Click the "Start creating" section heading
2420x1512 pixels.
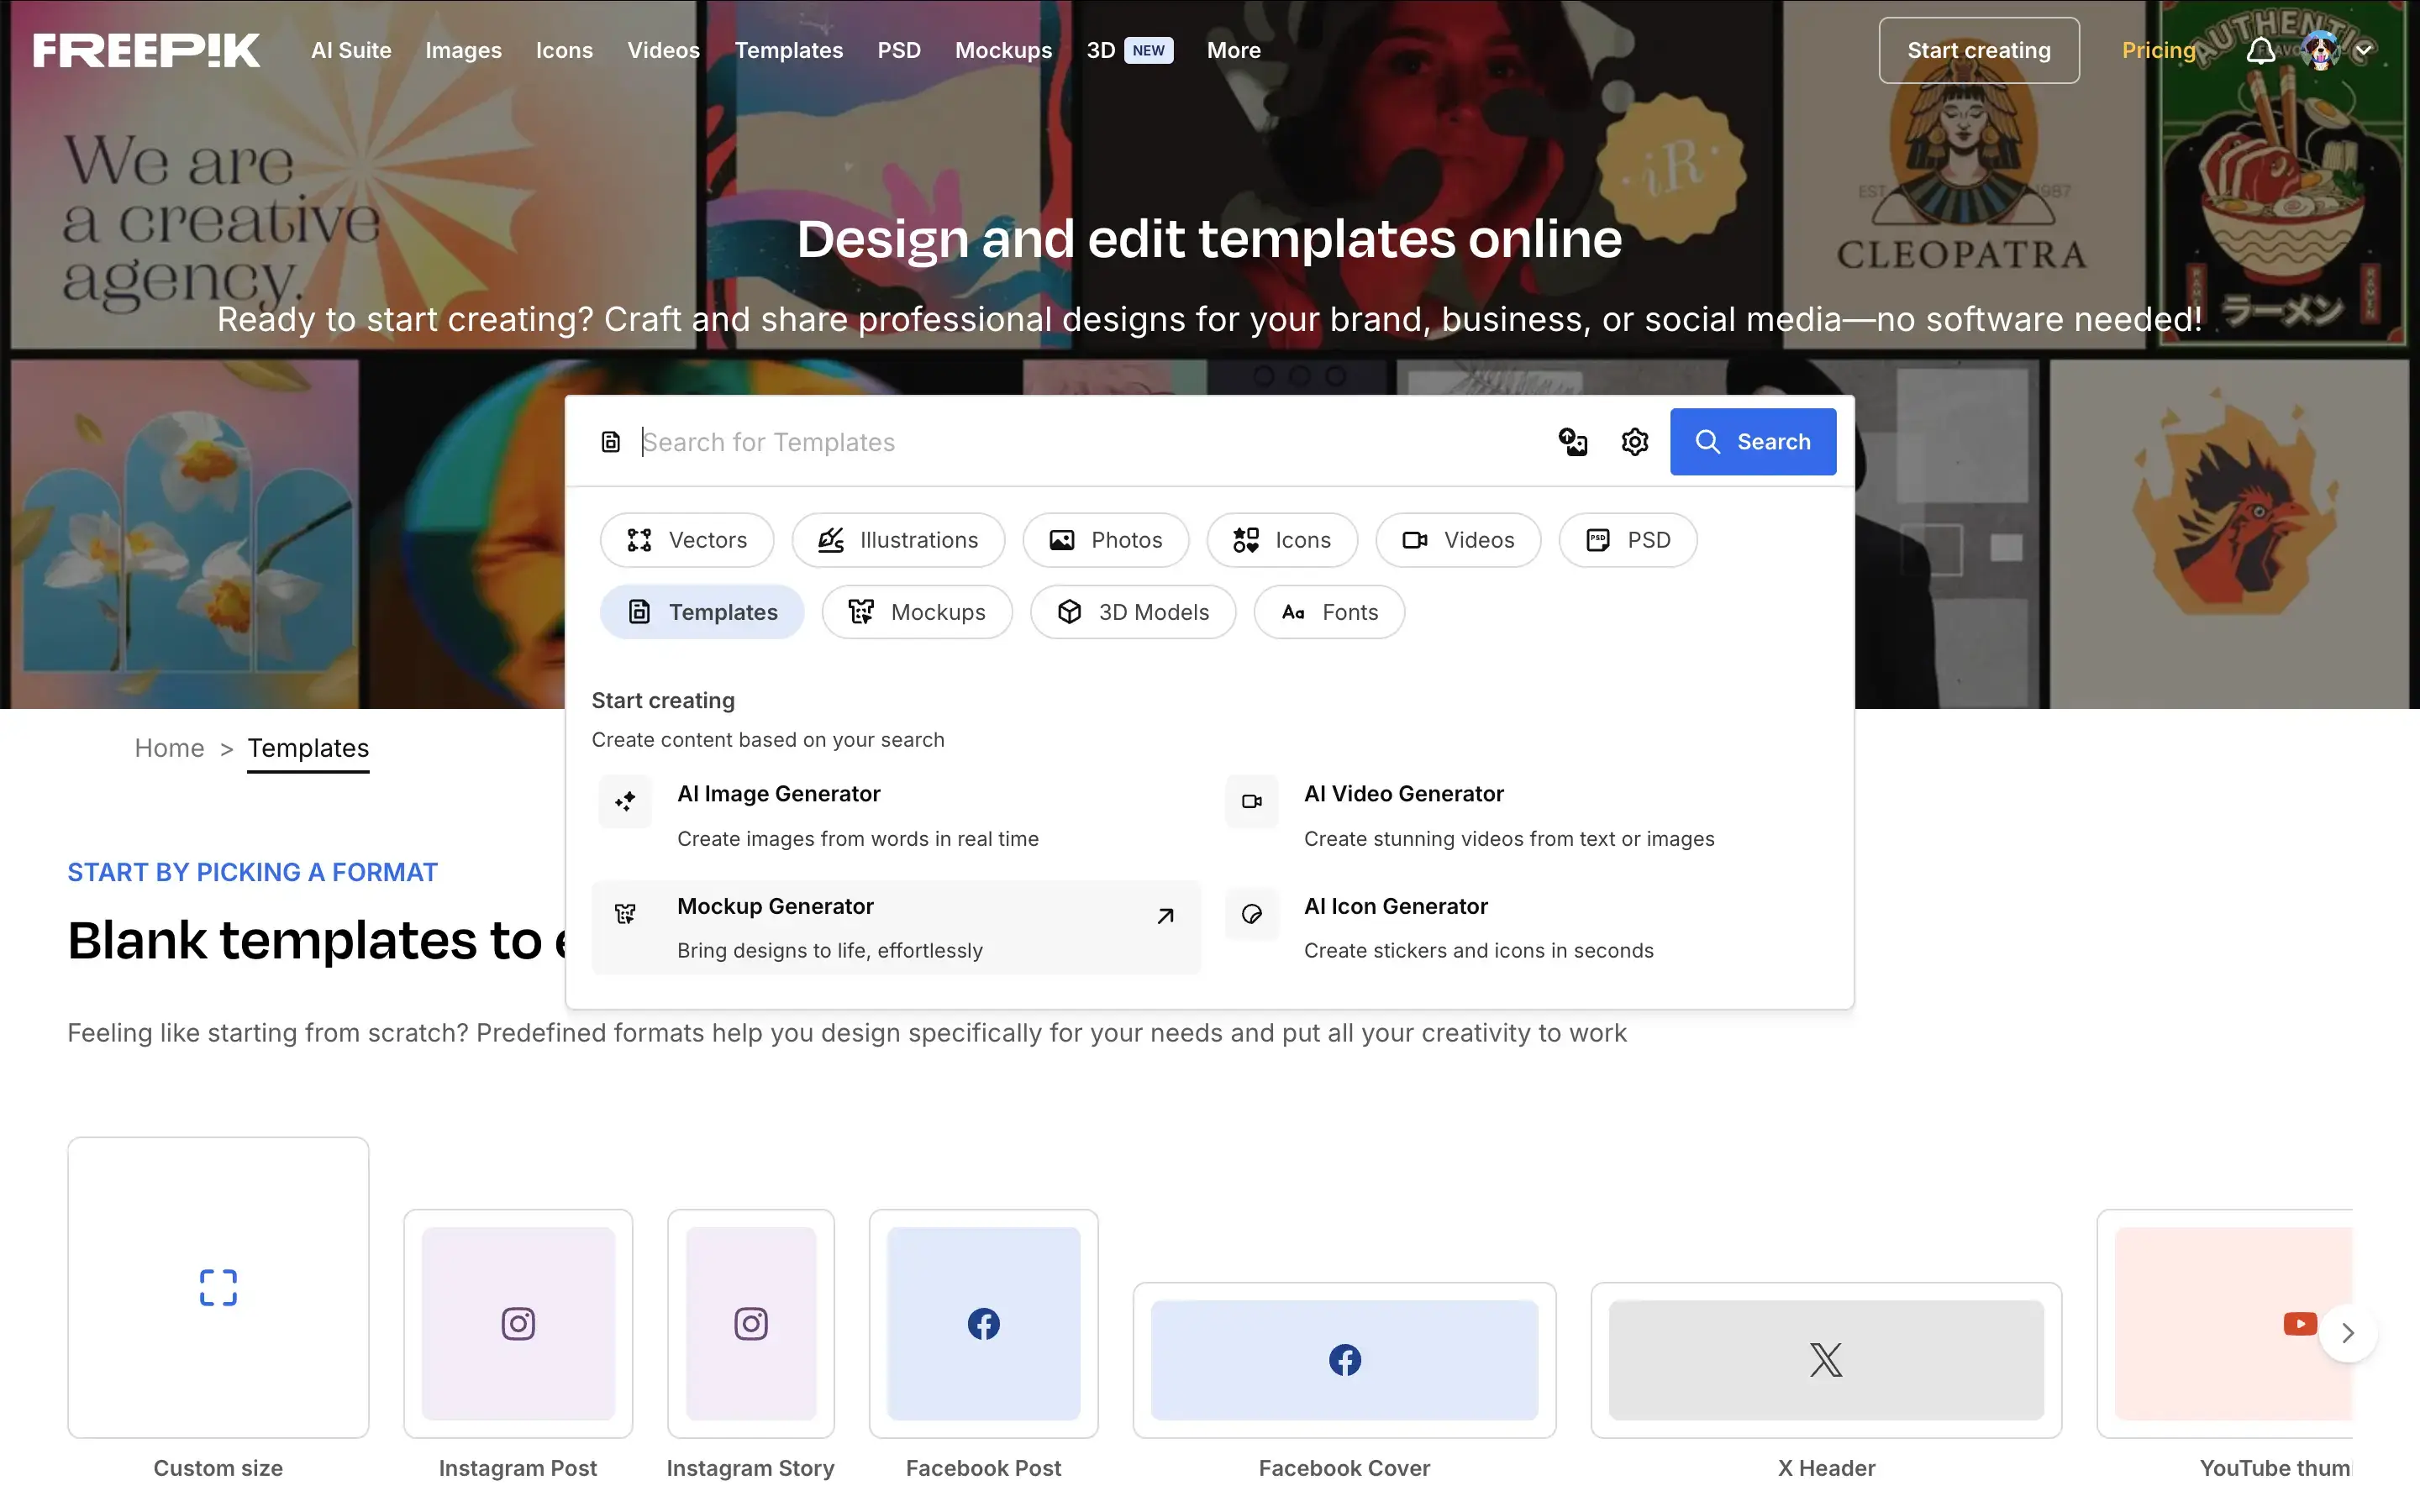point(663,700)
